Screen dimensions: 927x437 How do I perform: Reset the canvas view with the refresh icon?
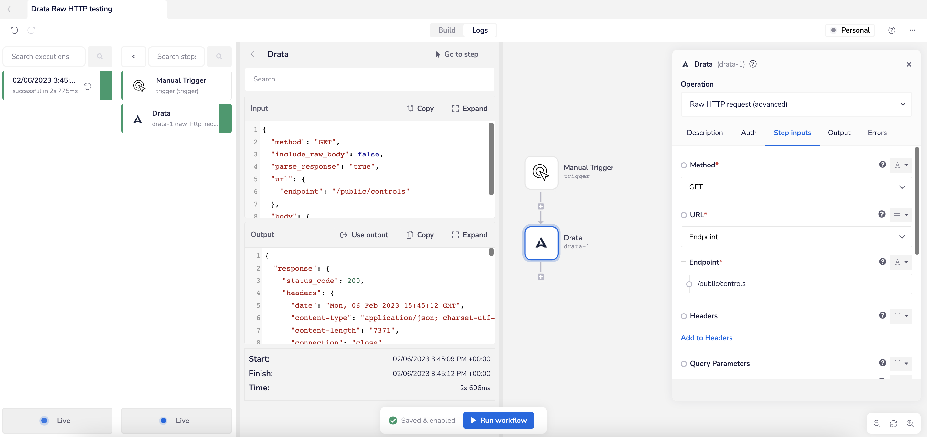893,424
